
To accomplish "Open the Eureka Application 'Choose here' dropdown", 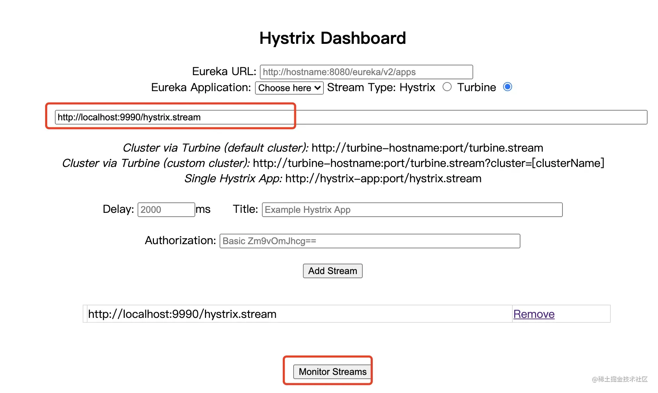I will tap(289, 88).
